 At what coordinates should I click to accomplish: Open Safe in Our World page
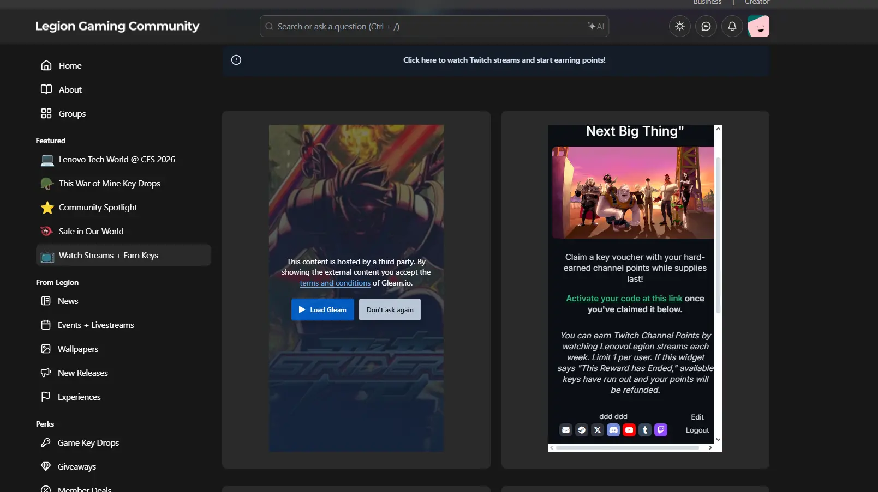click(123, 232)
